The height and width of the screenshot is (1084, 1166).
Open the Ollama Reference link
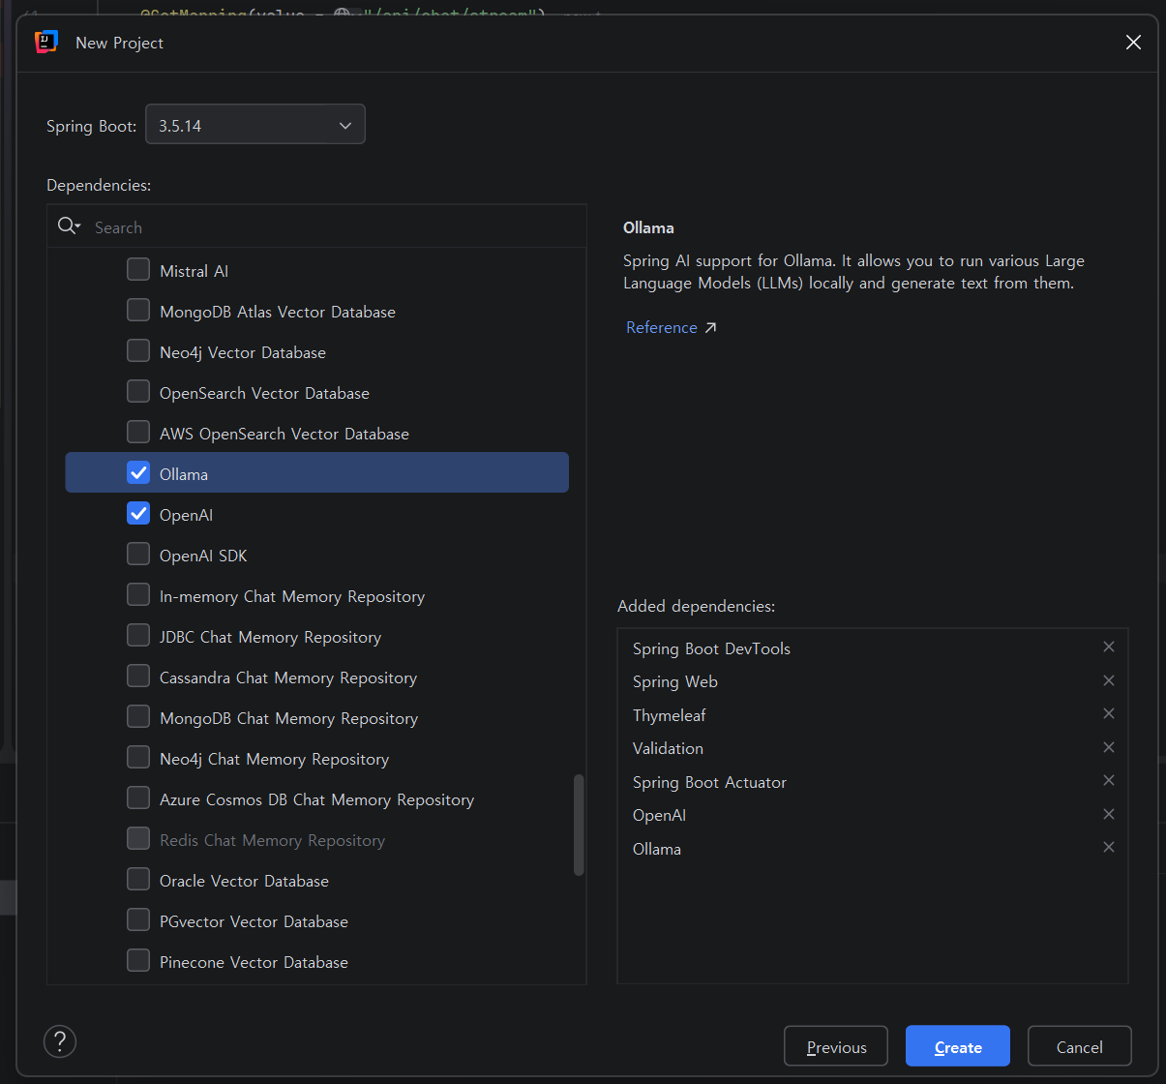click(671, 327)
